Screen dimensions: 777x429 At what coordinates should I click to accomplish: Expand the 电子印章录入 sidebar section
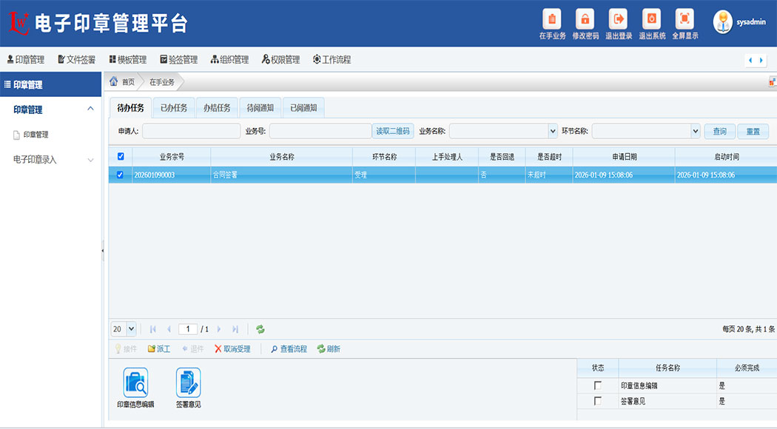tap(50, 160)
